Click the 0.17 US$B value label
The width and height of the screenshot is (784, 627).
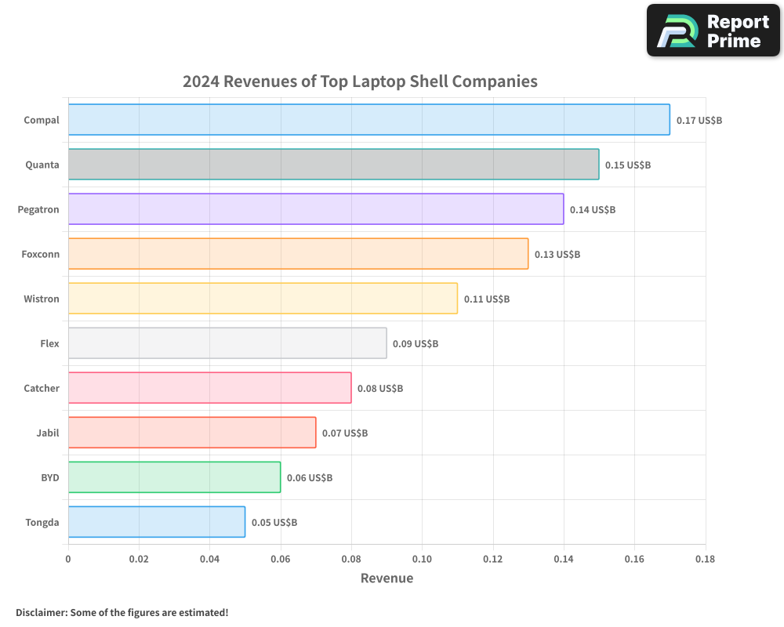(699, 120)
